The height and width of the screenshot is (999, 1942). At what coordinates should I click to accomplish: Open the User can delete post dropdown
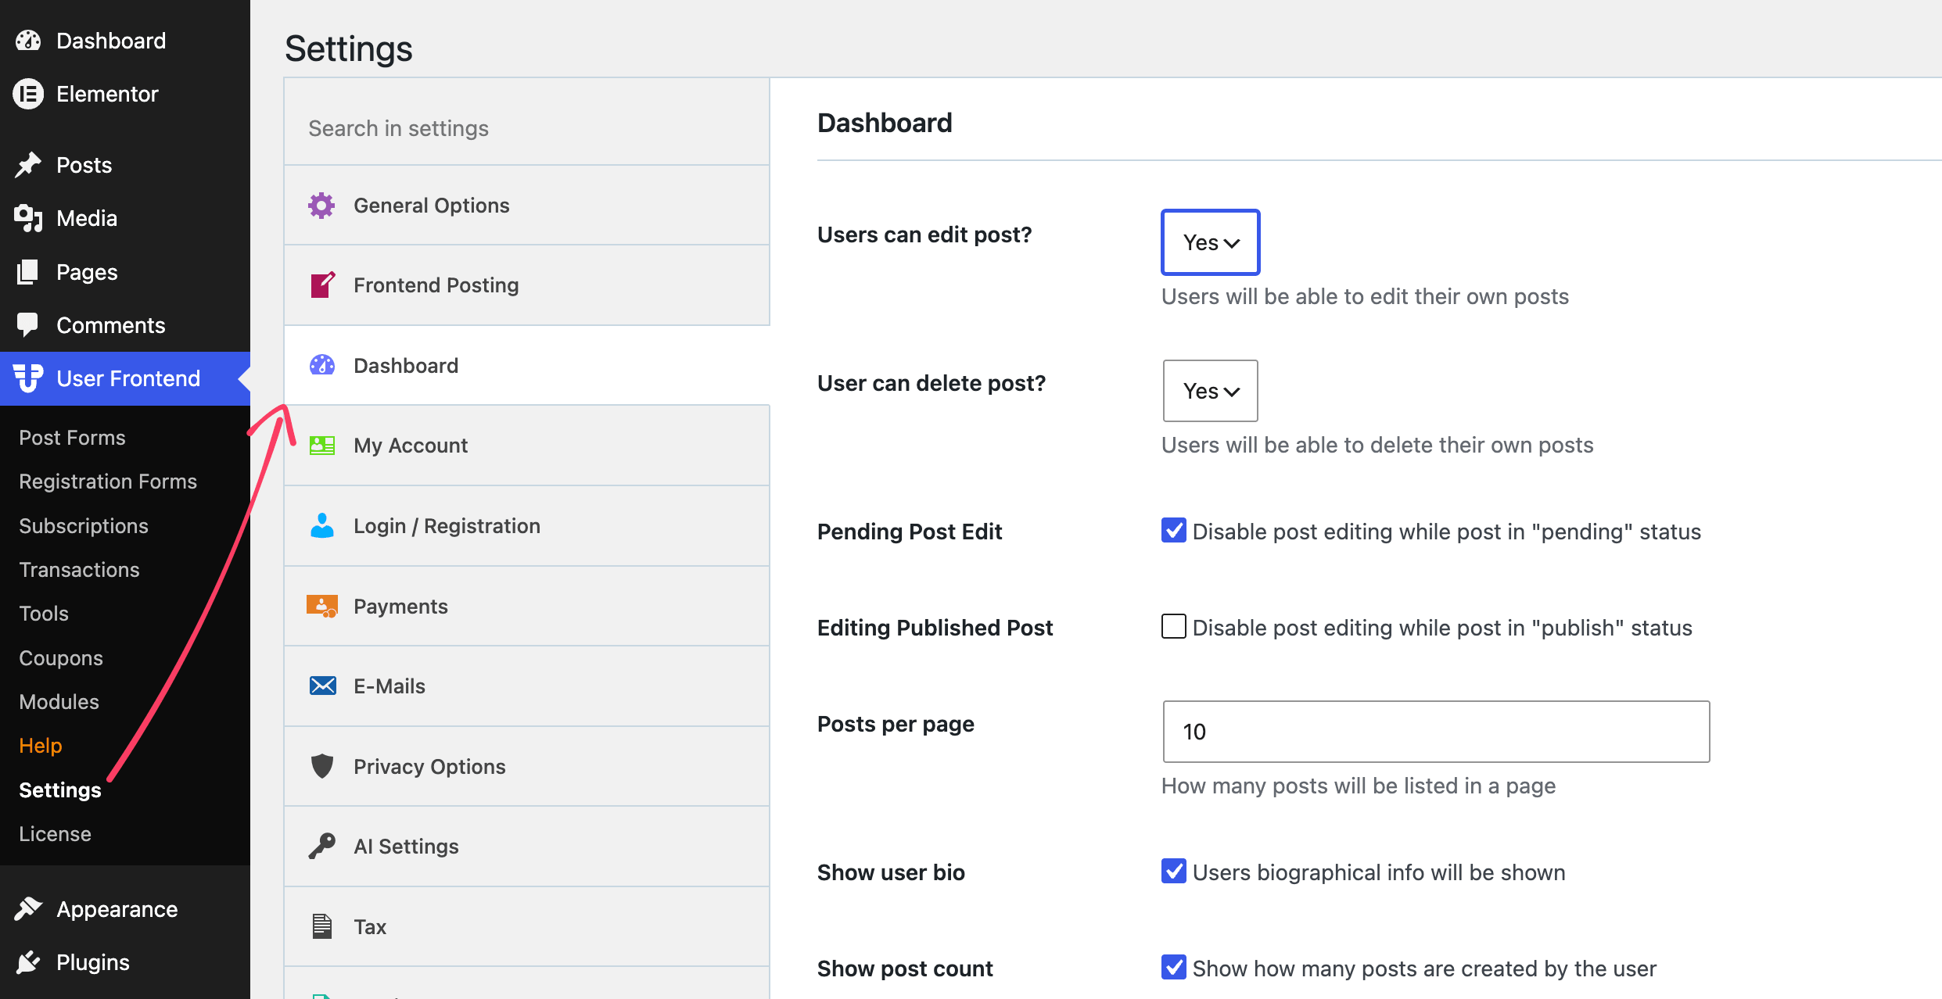tap(1211, 391)
